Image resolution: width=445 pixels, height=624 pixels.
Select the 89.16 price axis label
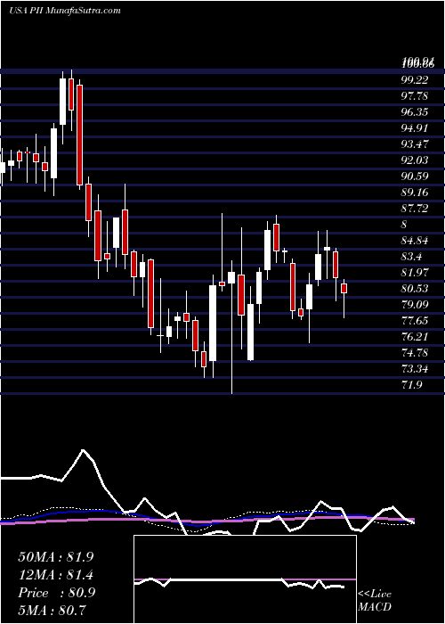coord(415,193)
